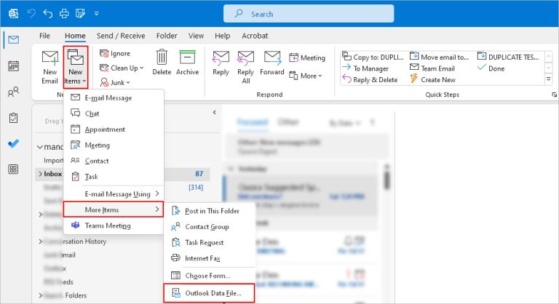Image resolution: width=559 pixels, height=304 pixels.
Task: Open More Apps in sidebar
Action: pos(14,169)
